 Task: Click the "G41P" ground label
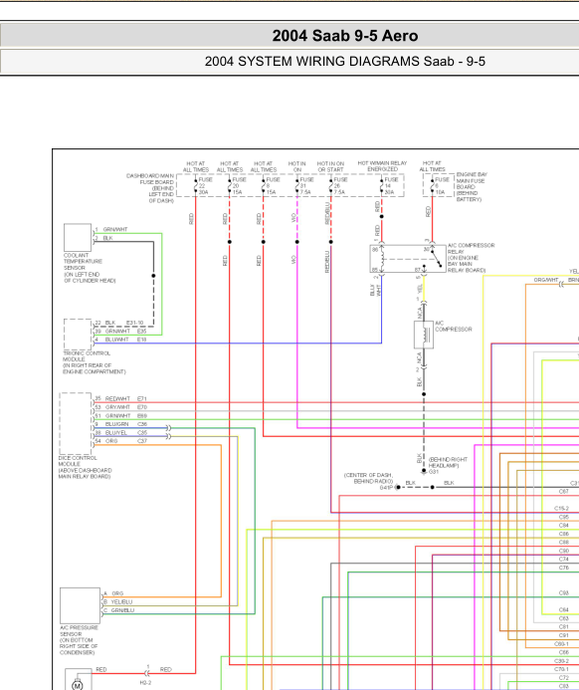pos(386,488)
